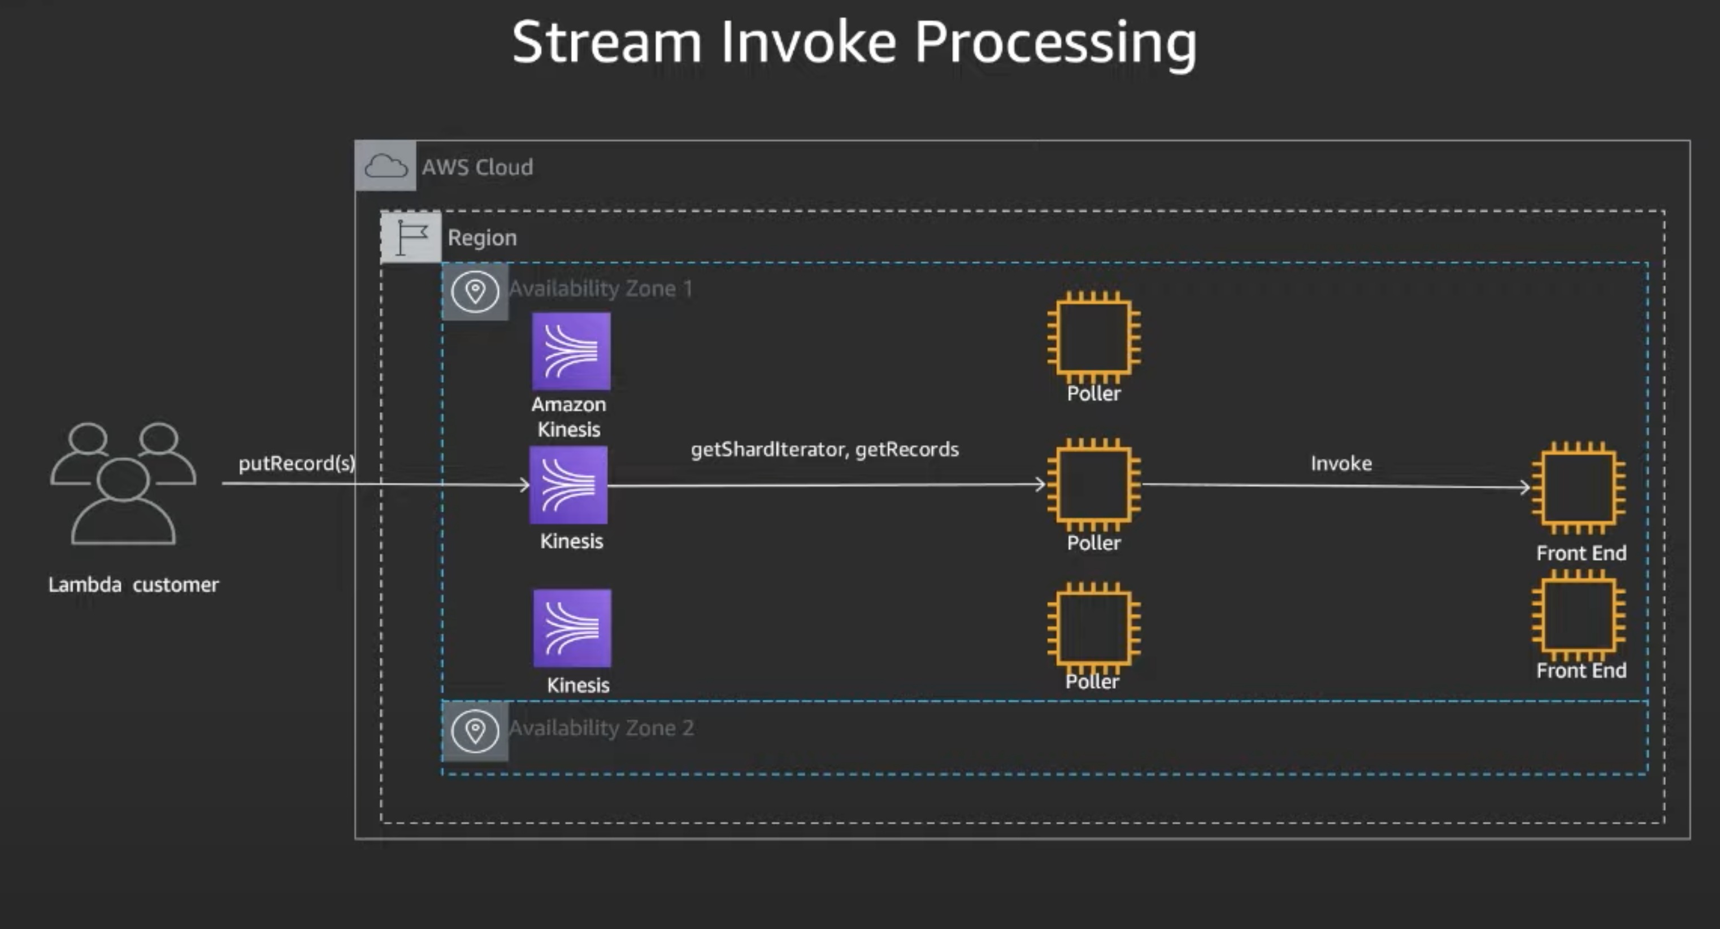The image size is (1720, 929).
Task: Click the 'Region' label text
Action: [x=482, y=238]
